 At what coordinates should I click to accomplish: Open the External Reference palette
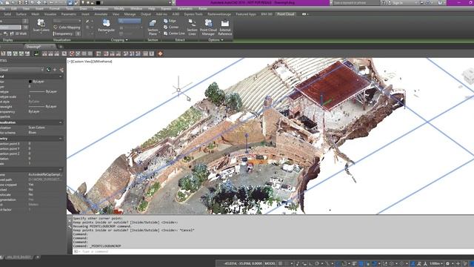point(225,27)
